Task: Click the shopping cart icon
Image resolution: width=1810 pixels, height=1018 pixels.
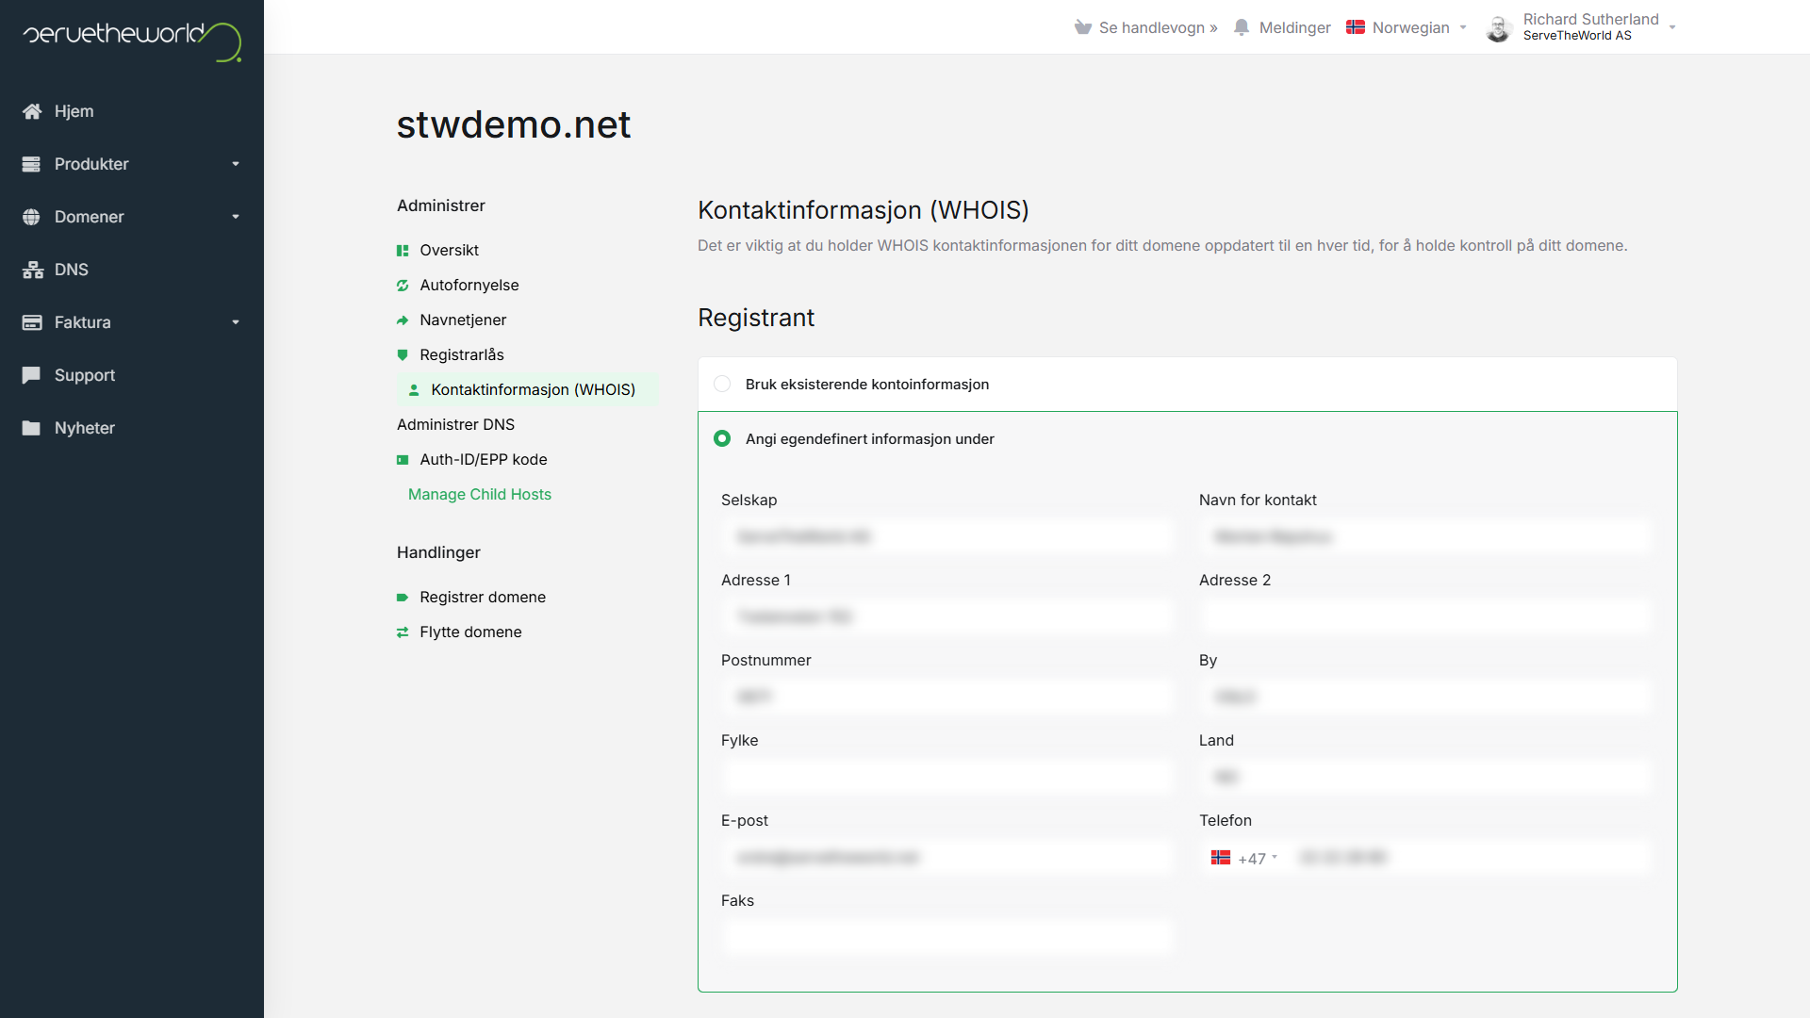Action: point(1083,27)
